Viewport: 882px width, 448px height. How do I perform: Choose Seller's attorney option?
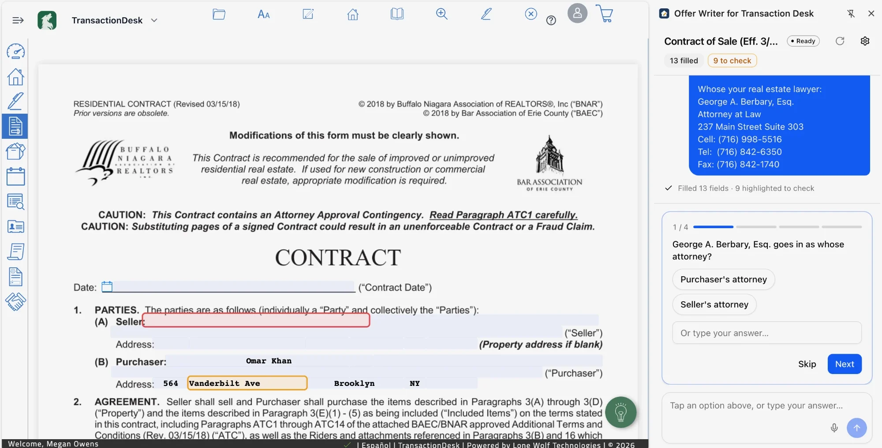(x=714, y=304)
